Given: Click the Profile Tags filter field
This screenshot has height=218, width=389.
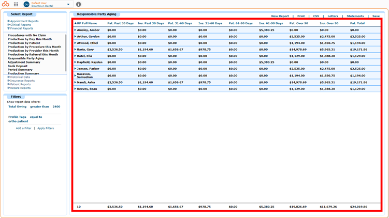Looking at the screenshot, I should click(x=17, y=117).
